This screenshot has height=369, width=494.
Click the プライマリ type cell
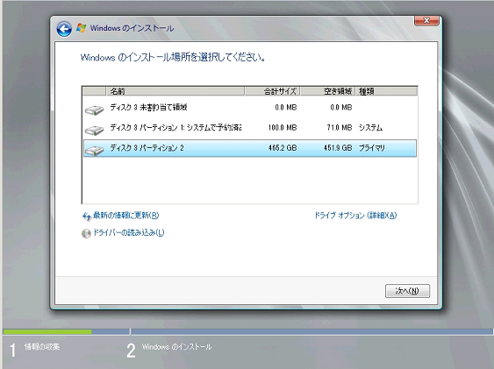(x=372, y=148)
